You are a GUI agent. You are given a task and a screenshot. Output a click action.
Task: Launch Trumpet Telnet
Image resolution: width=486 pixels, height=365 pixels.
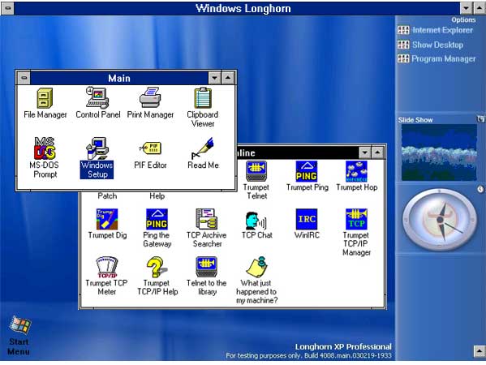(256, 180)
